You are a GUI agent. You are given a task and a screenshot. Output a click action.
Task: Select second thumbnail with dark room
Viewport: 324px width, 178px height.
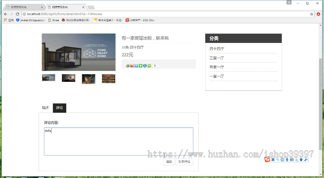pyautogui.click(x=69, y=78)
